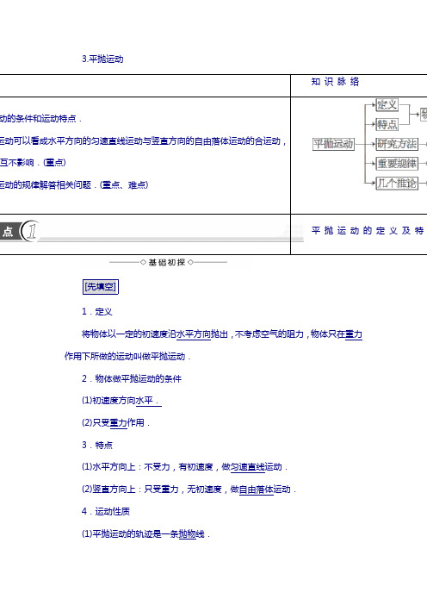Click the heading 2．物体做平抛运动的条件
The width and height of the screenshot is (427, 605).
pos(132,378)
